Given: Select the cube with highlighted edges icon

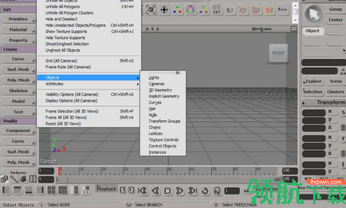Looking at the screenshot, I should (x=256, y=10).
